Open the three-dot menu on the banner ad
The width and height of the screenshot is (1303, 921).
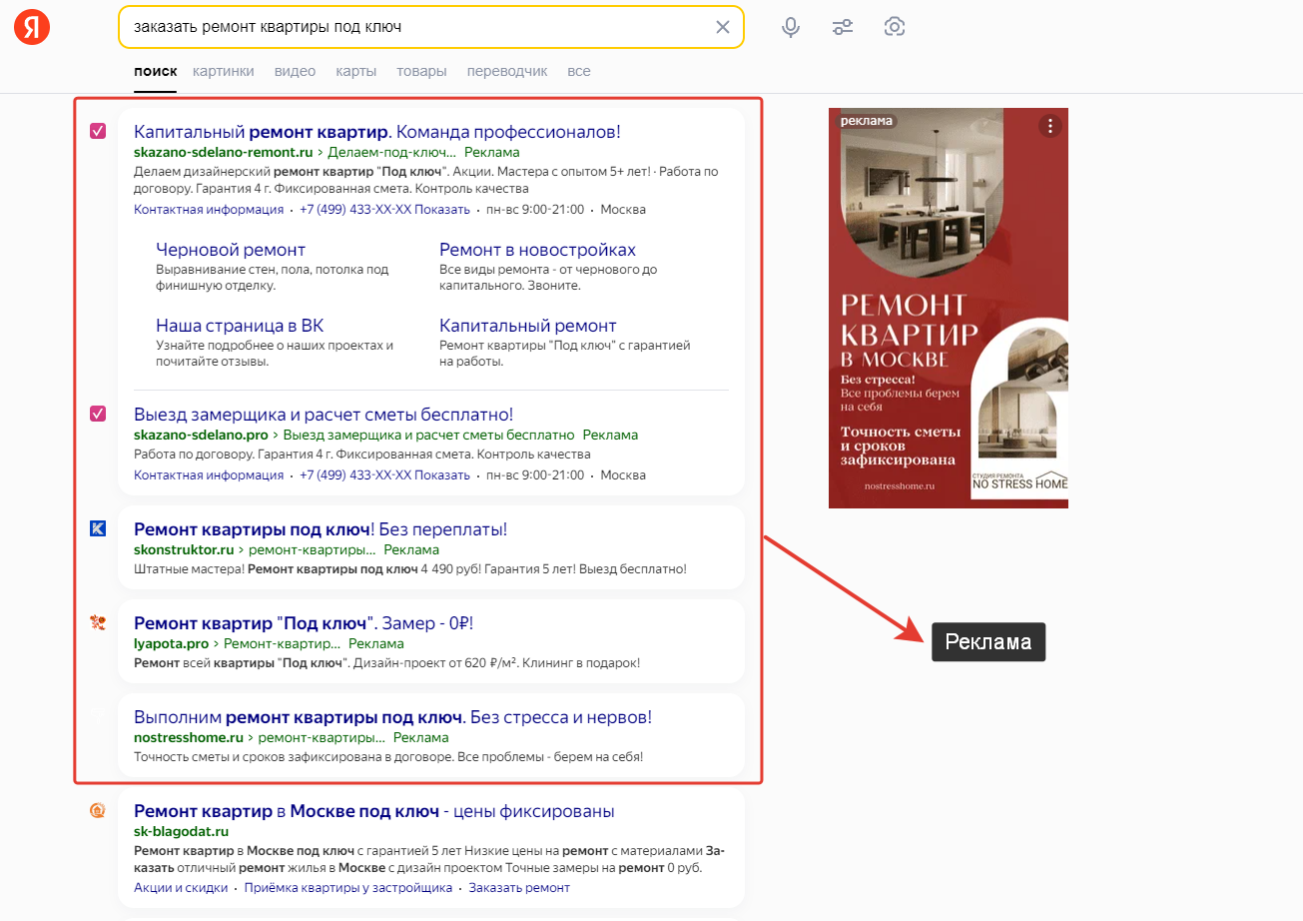(x=1049, y=126)
